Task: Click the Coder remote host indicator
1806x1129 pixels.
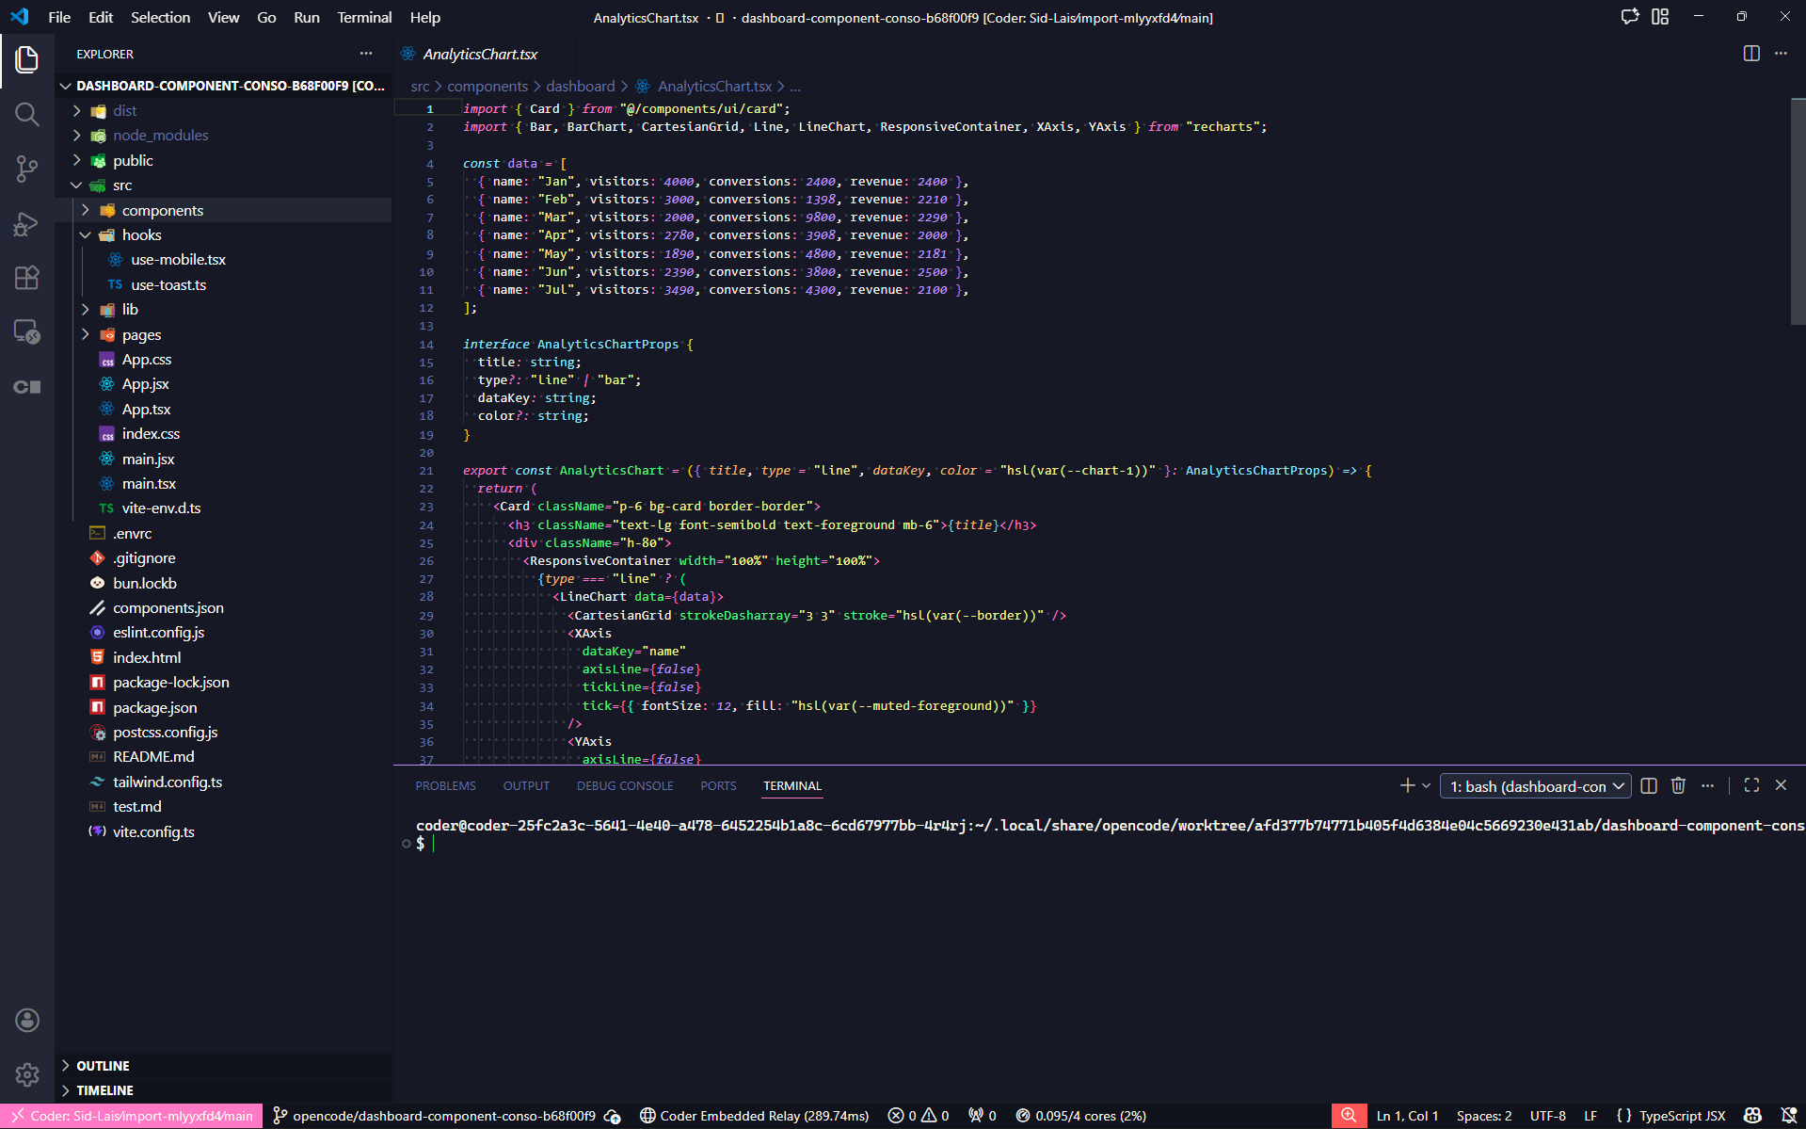Action: (133, 1116)
